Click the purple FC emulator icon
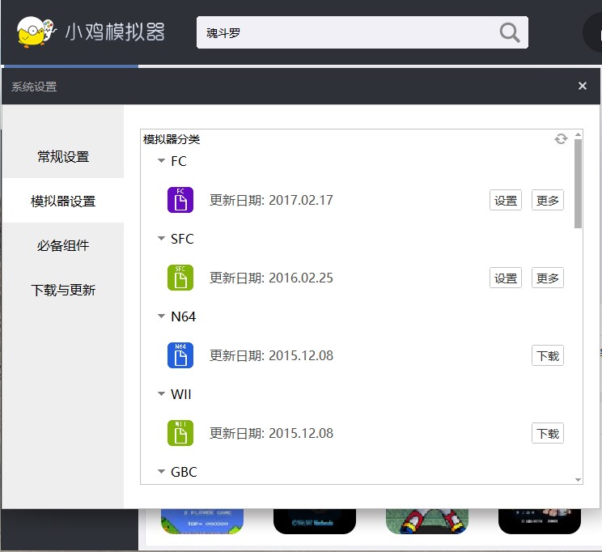This screenshot has width=602, height=552. [x=180, y=200]
